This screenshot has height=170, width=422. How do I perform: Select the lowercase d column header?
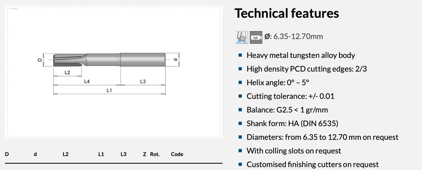pyautogui.click(x=35, y=154)
